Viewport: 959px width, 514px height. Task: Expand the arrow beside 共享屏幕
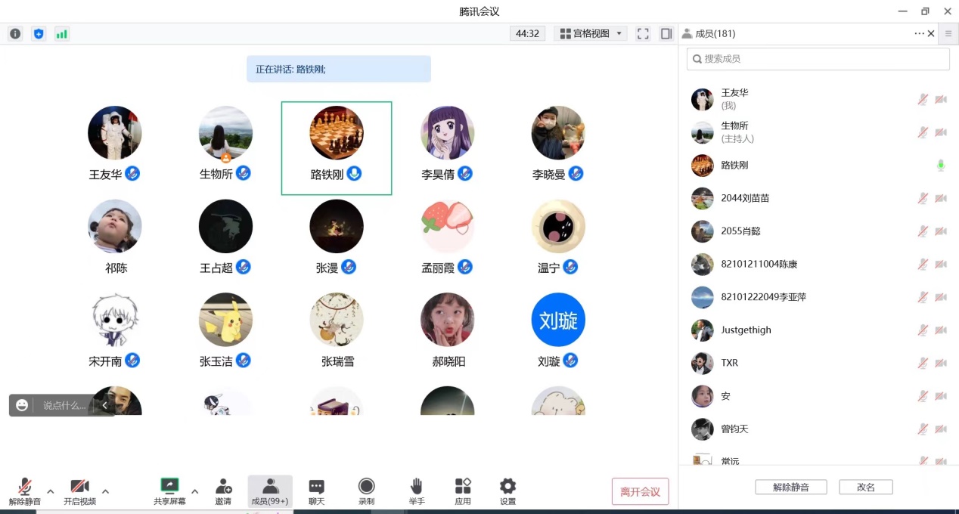pyautogui.click(x=194, y=491)
